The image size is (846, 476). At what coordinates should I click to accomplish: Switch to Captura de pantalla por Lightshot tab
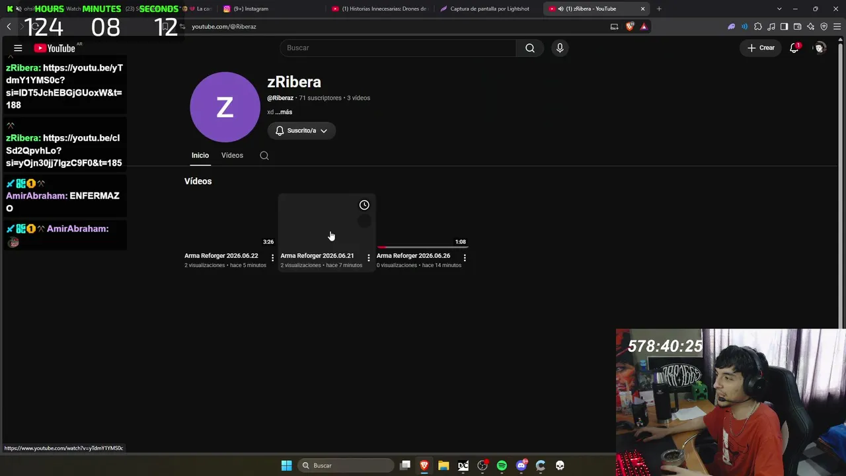coord(489,9)
